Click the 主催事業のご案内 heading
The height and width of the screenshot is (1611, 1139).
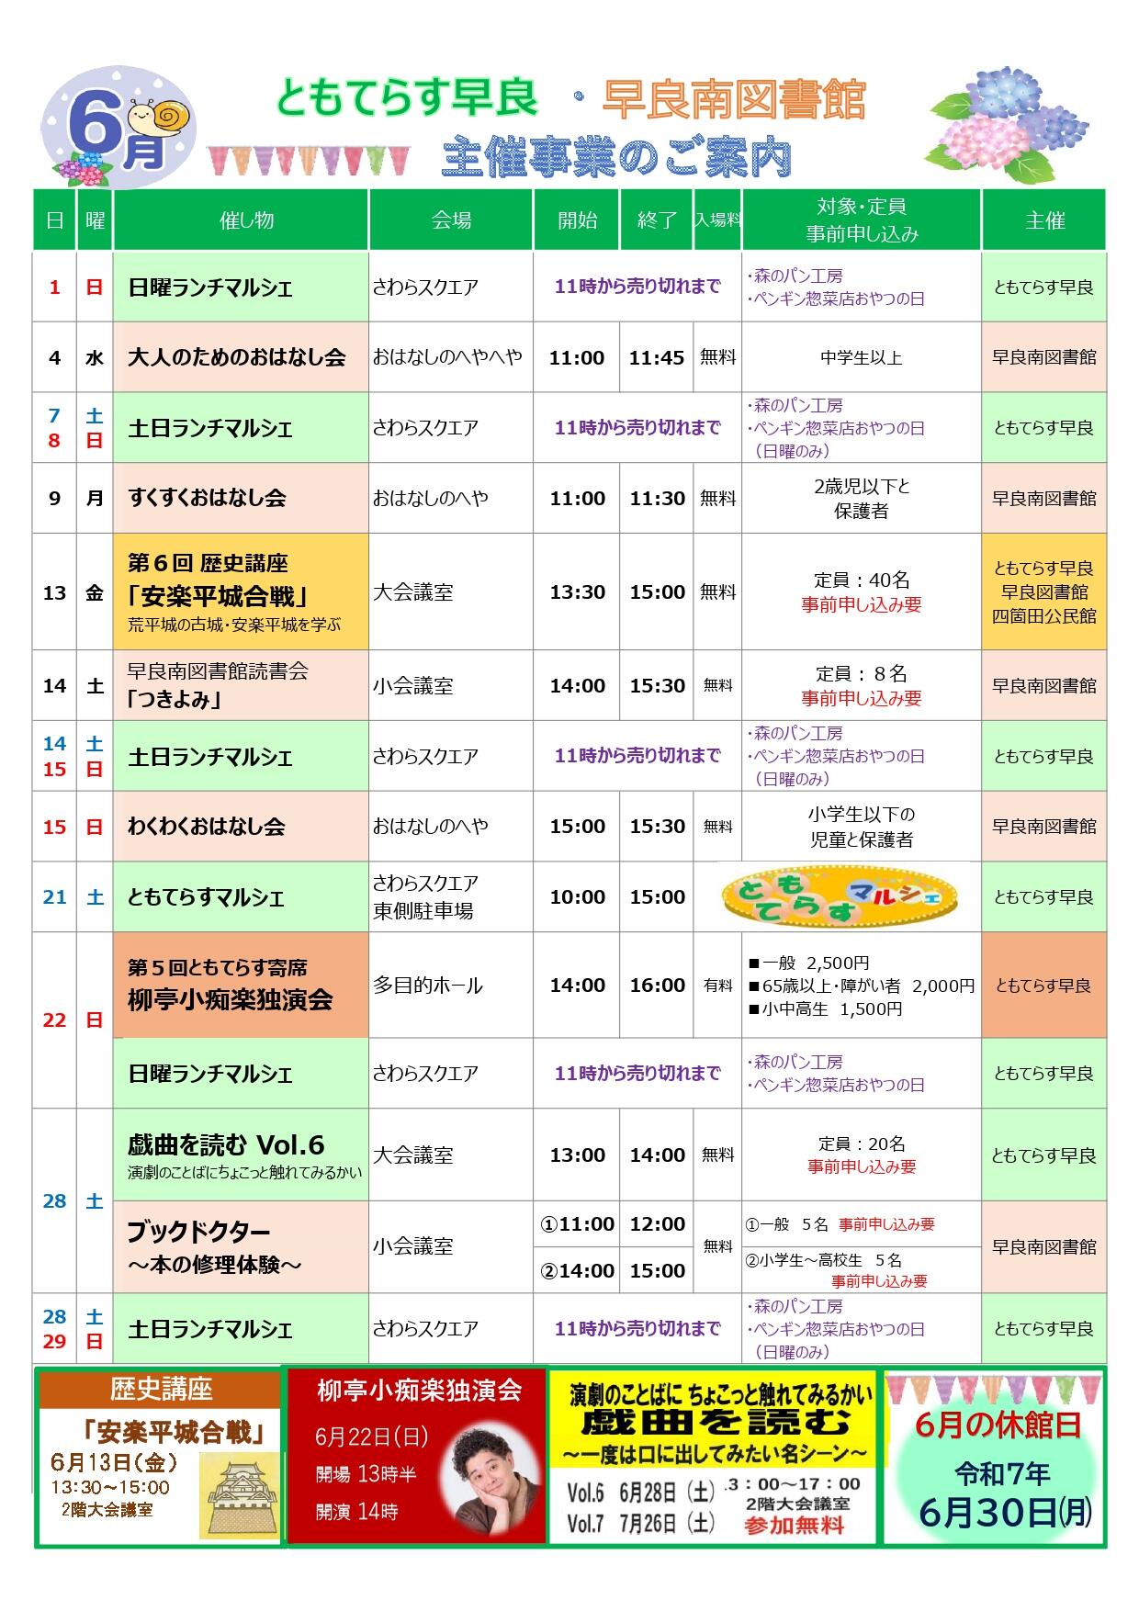pos(615,158)
